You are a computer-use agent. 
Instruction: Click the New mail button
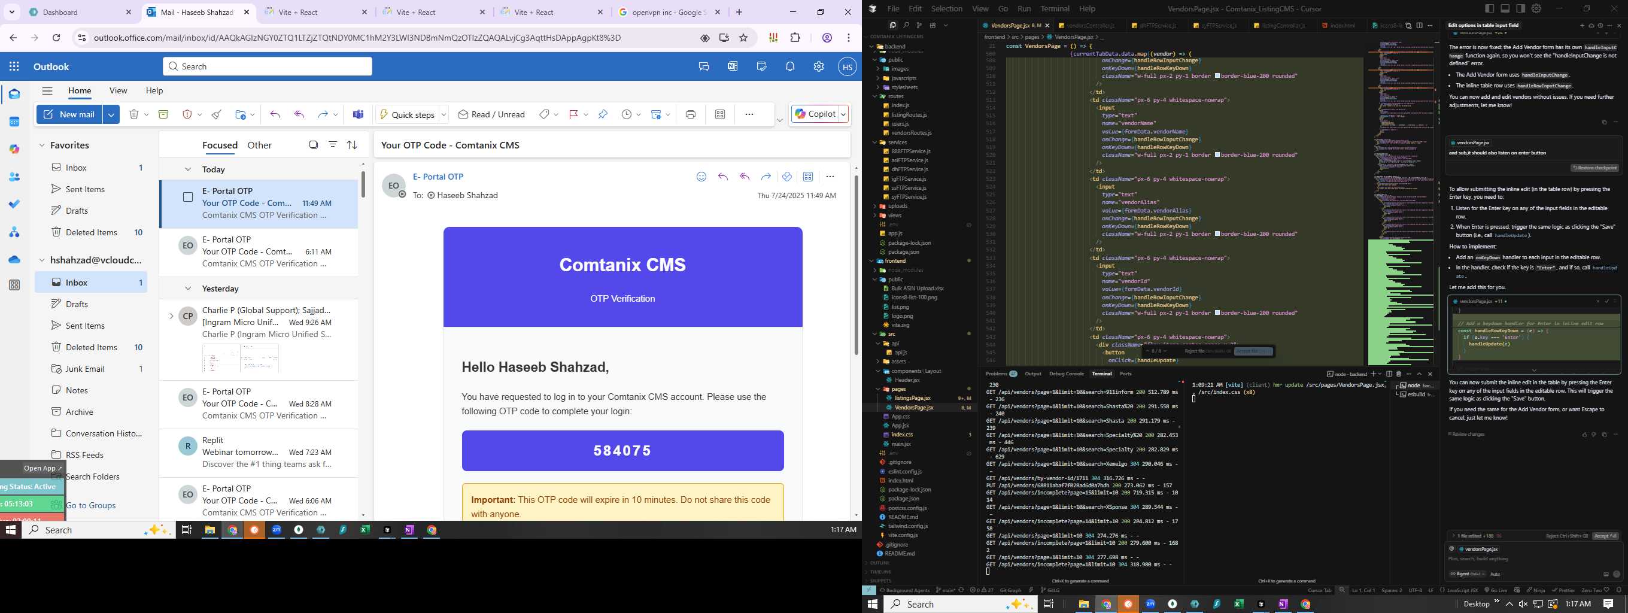click(69, 114)
